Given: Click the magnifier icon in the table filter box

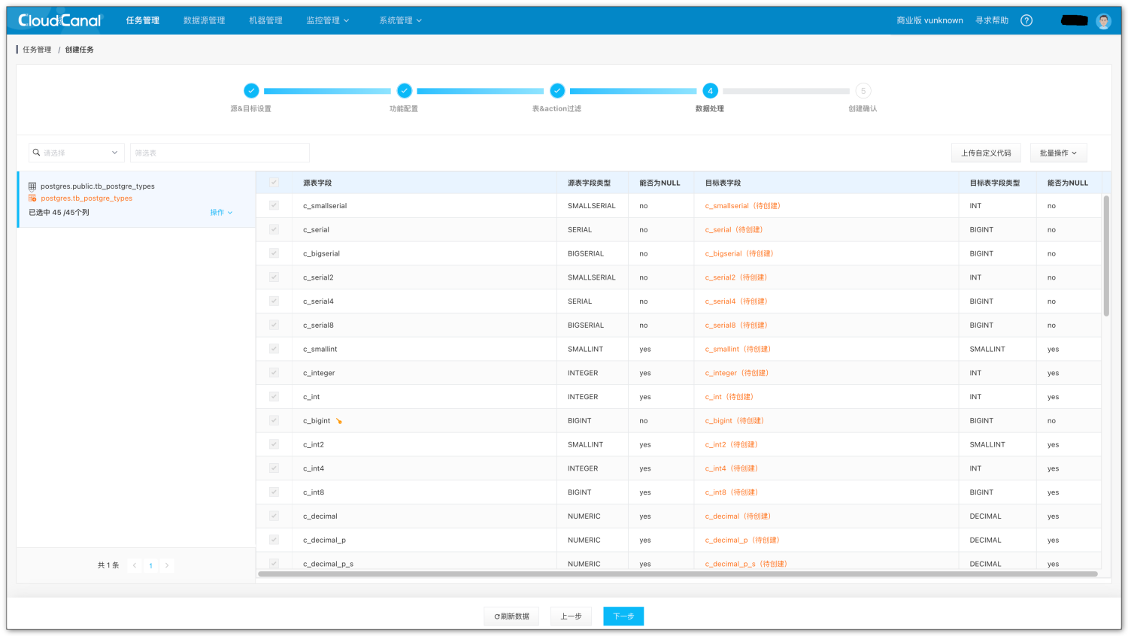Looking at the screenshot, I should 36,152.
